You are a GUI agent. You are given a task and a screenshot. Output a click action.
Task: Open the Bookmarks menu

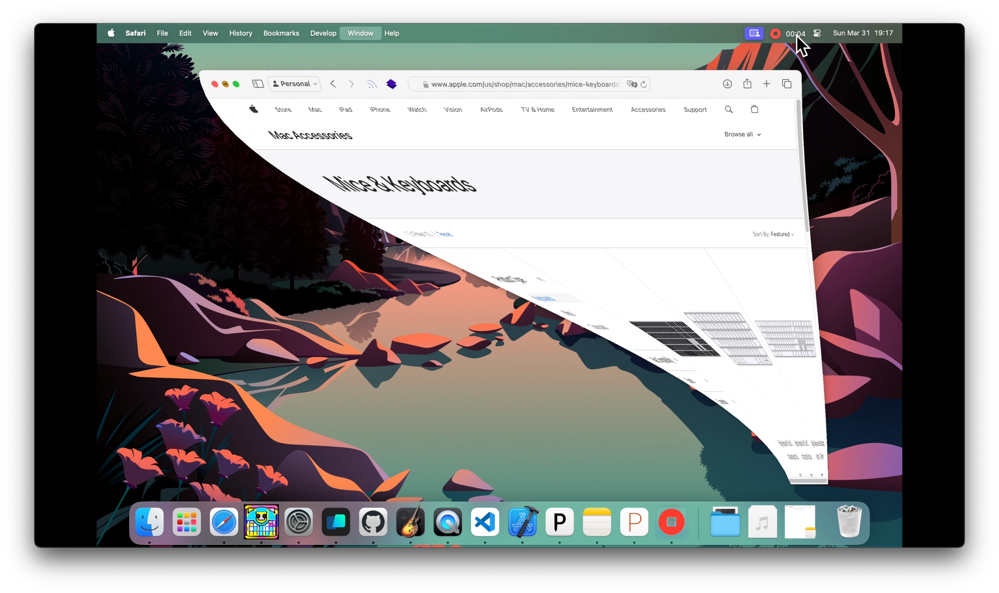click(281, 33)
